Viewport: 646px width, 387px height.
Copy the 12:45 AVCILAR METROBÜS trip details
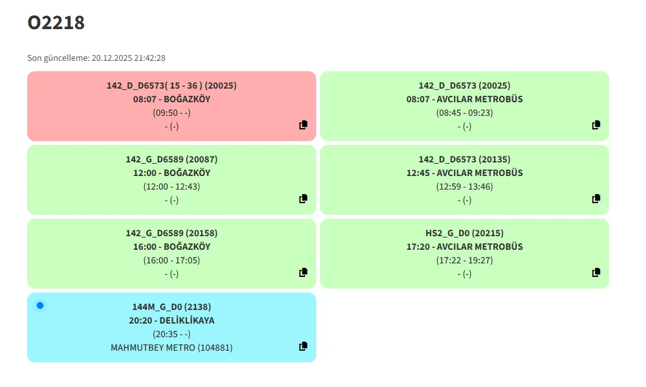click(596, 199)
